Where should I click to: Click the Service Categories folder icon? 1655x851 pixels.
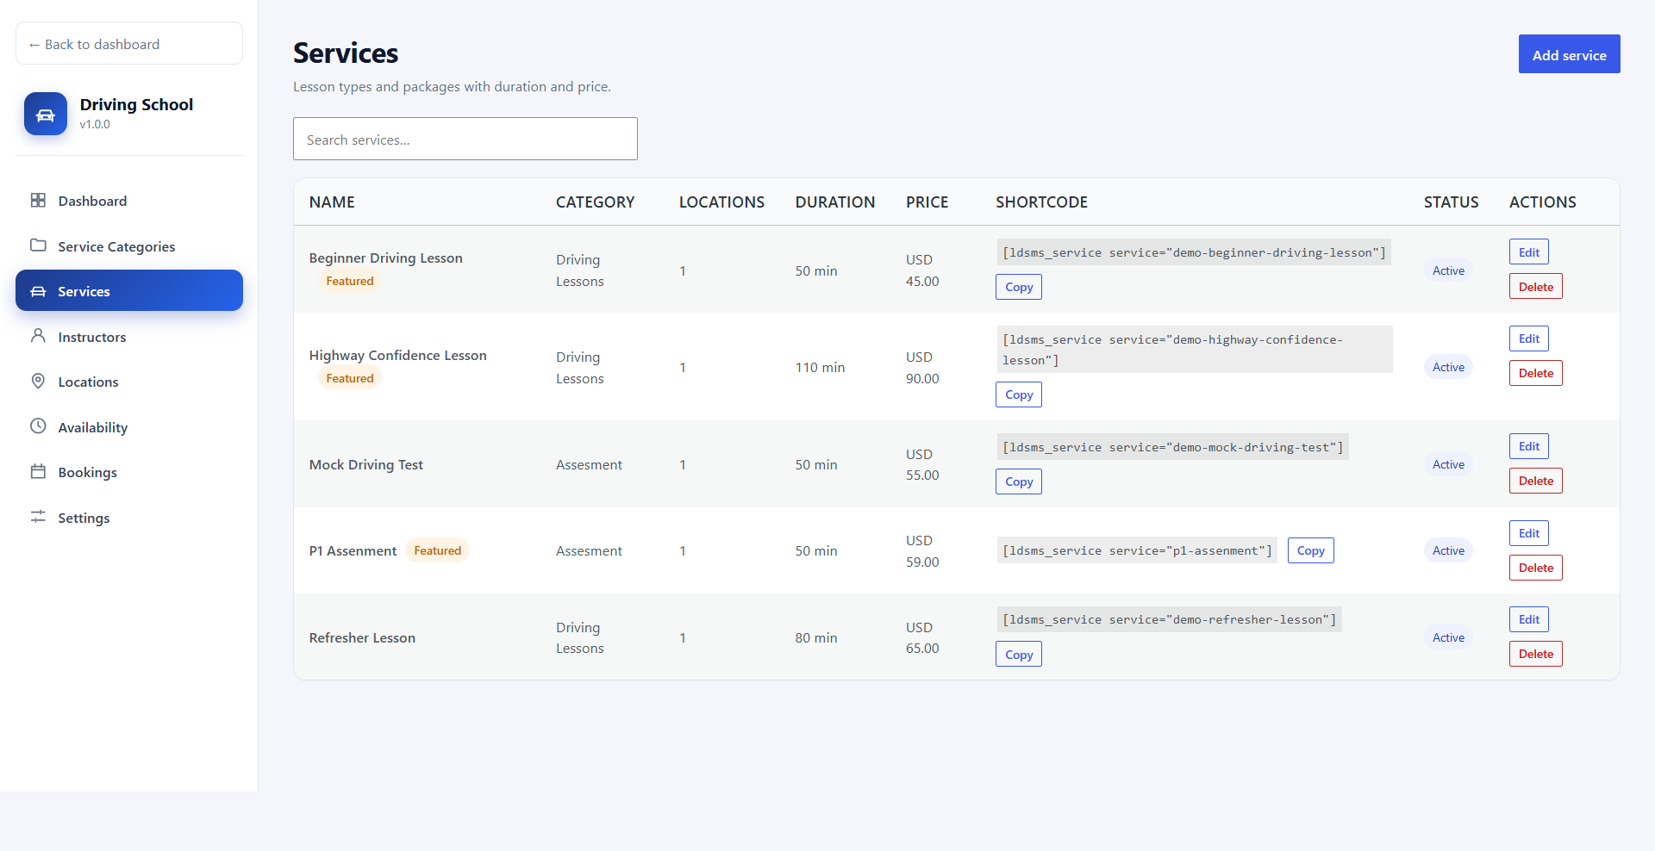pyautogui.click(x=38, y=245)
